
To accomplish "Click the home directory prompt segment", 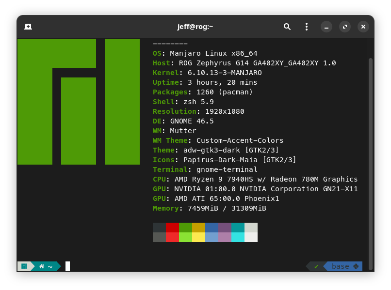I will (x=46, y=266).
